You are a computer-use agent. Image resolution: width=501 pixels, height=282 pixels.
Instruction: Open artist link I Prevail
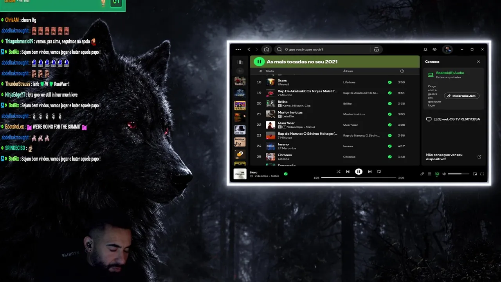(283, 84)
